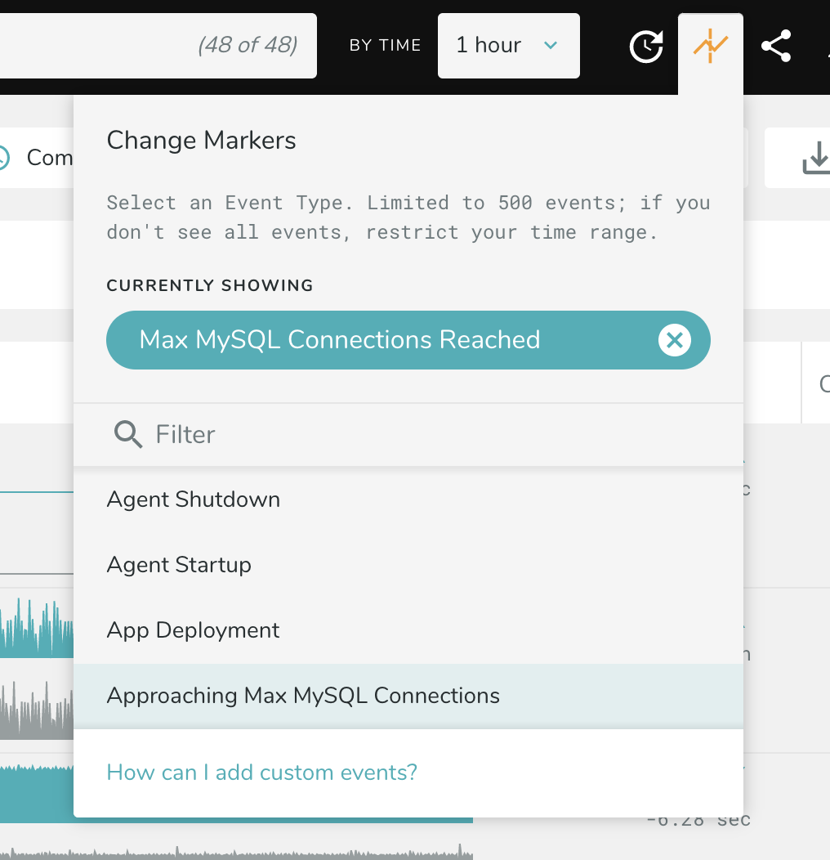This screenshot has width=830, height=860.
Task: Choose Agent Startup from the list
Action: 179,565
